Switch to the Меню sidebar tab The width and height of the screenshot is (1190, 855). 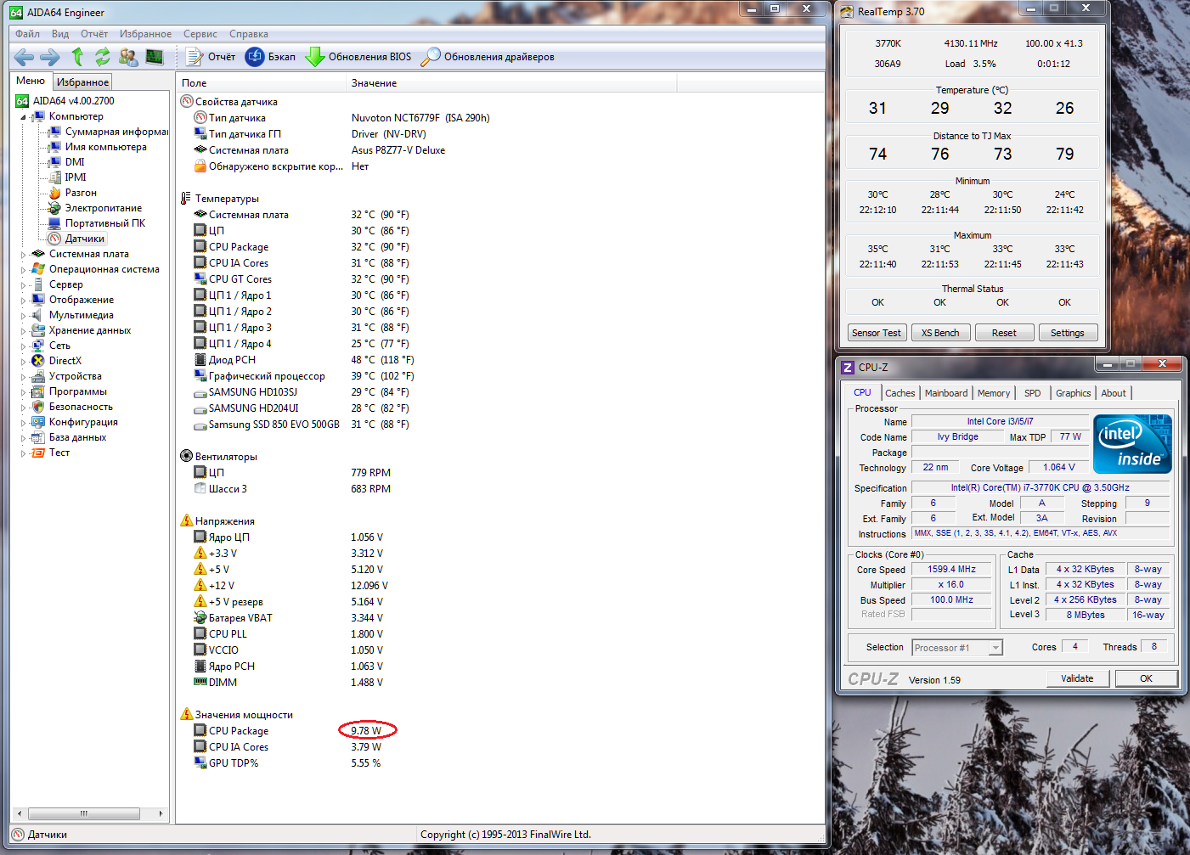[31, 81]
